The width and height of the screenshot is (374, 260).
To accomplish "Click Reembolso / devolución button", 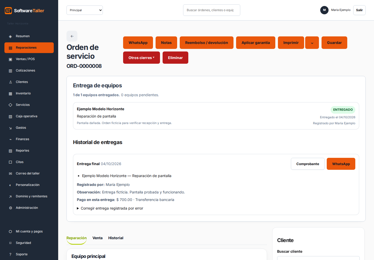I will tap(206, 43).
